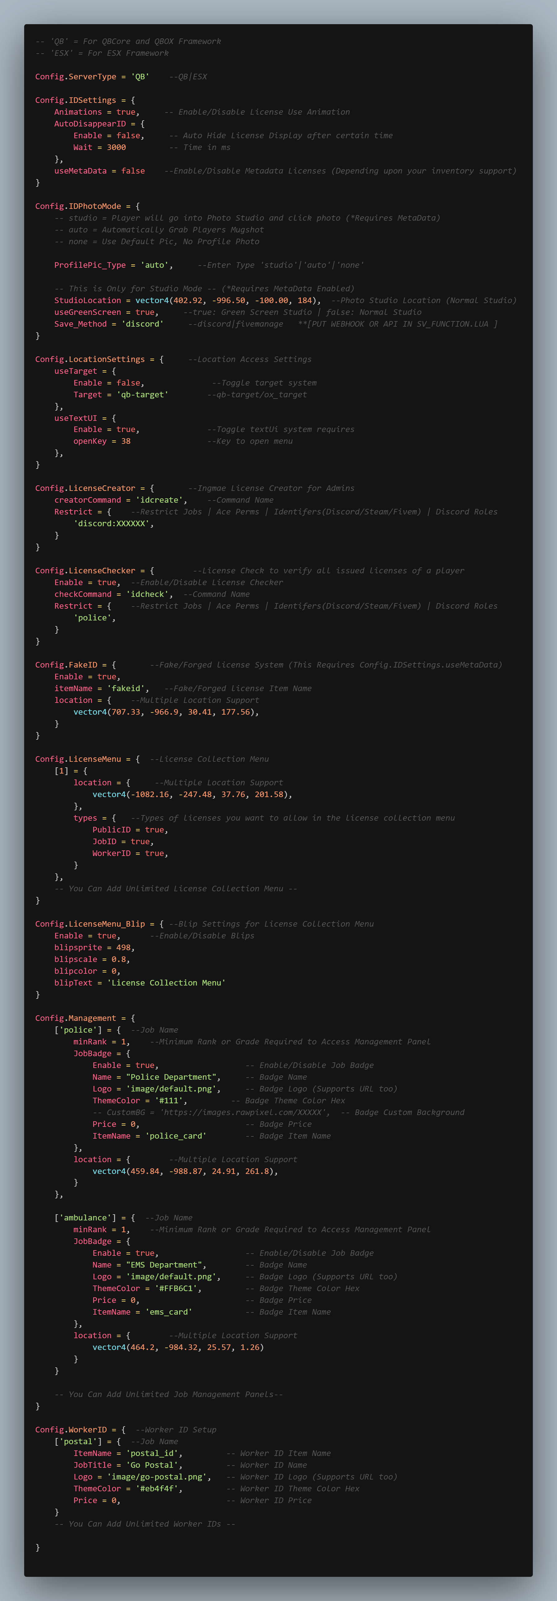
Task: Click the "Config.LicenseMenu = {" line
Action: click(x=88, y=760)
